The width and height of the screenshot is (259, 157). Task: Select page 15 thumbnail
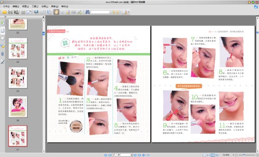click(18, 77)
